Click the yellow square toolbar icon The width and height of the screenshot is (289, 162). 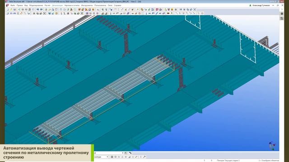pyautogui.click(x=172, y=9)
